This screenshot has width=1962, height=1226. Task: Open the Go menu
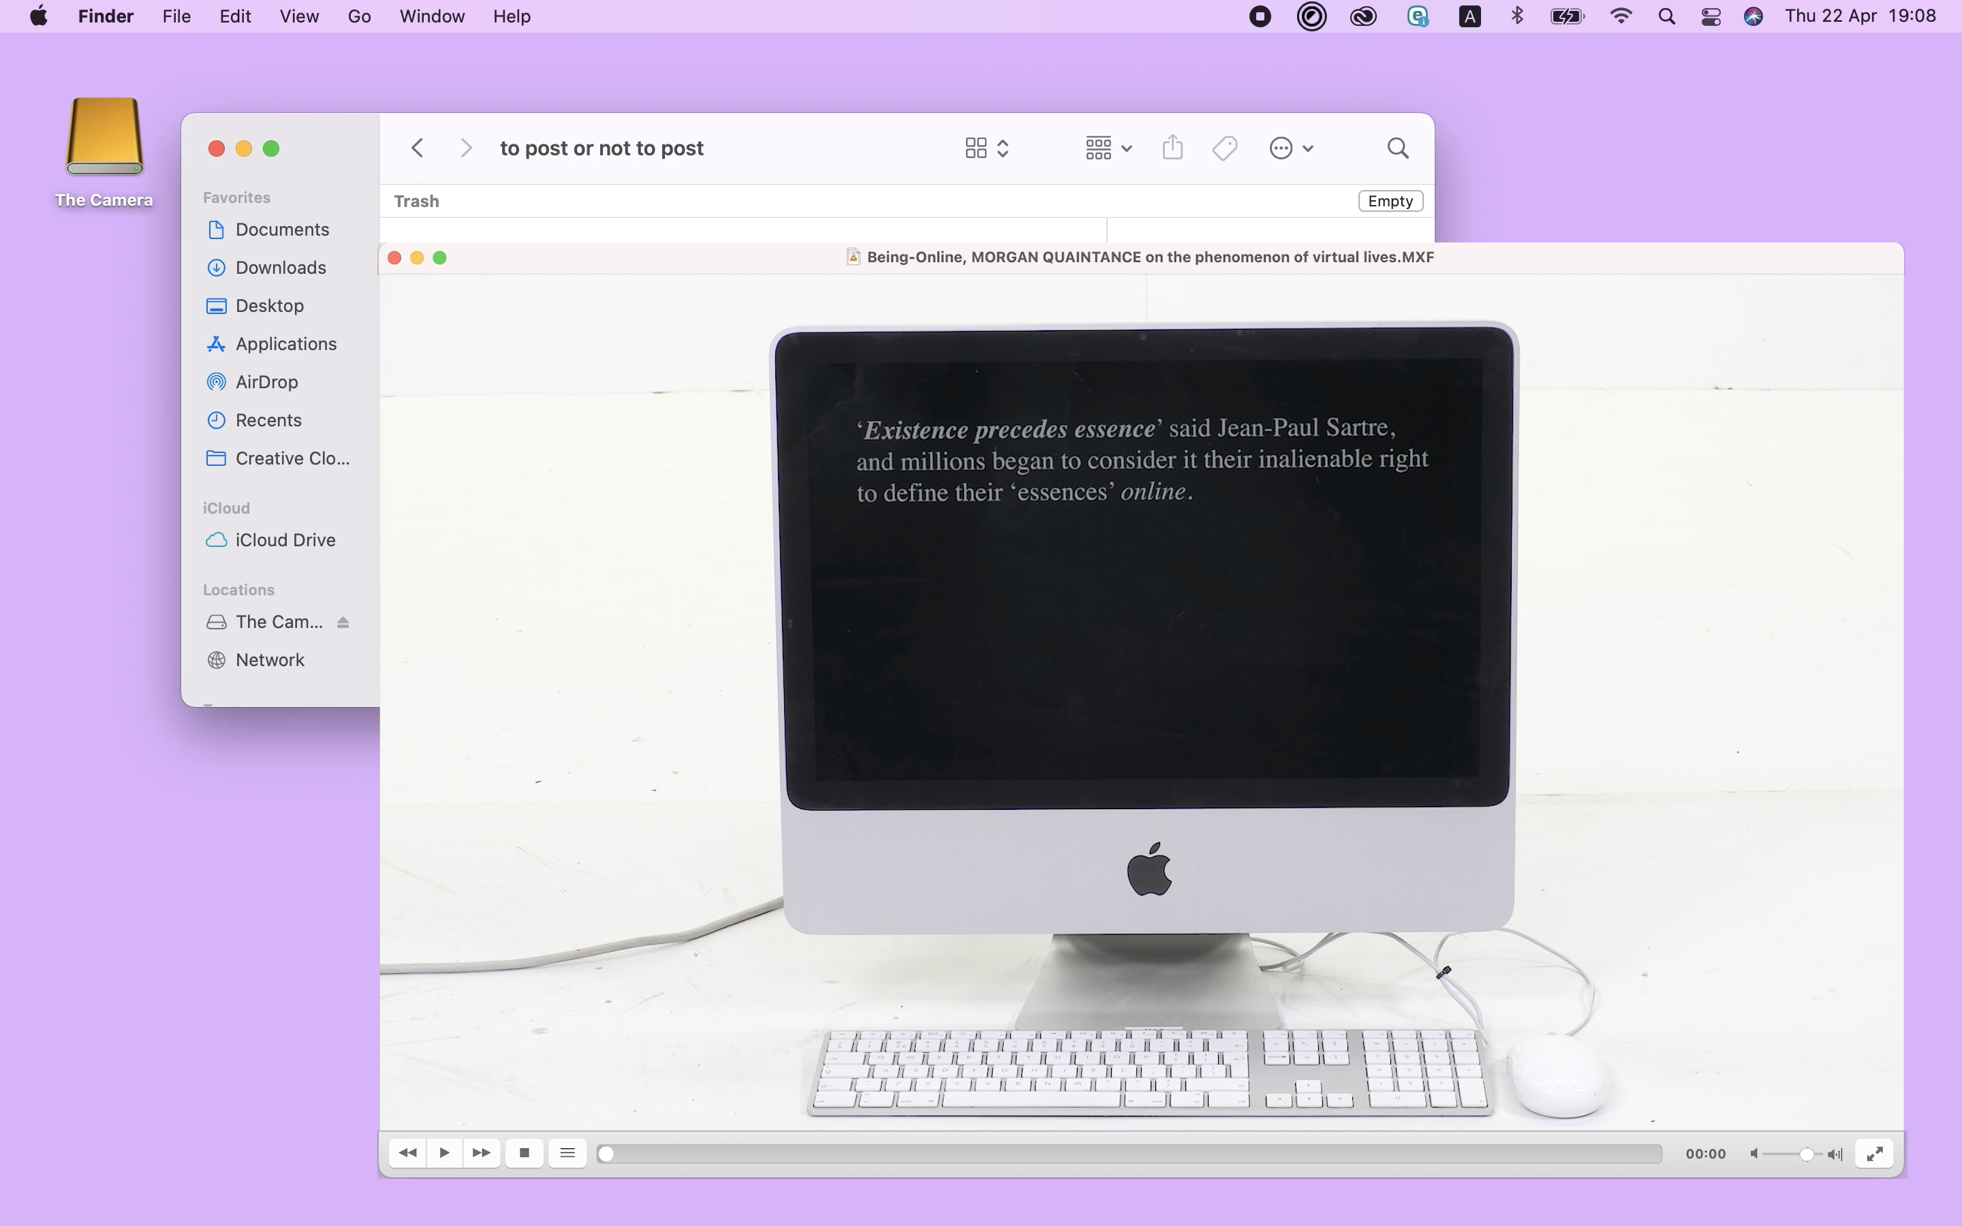pyautogui.click(x=359, y=16)
